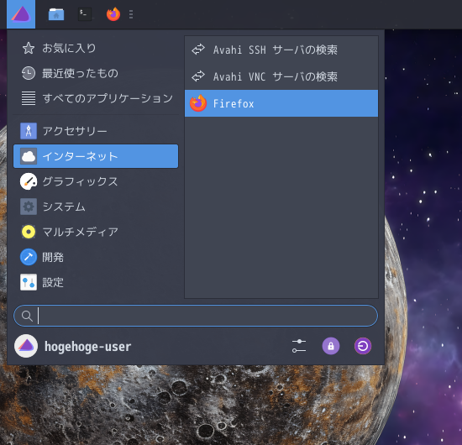Image resolution: width=462 pixels, height=445 pixels.
Task: Open the 開発 development category
Action: (96, 257)
